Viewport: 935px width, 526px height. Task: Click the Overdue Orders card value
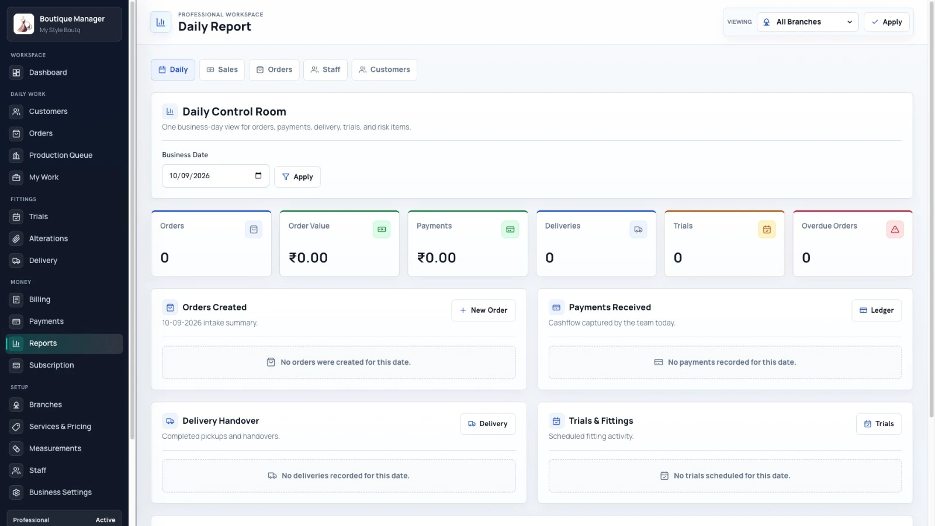pyautogui.click(x=806, y=258)
